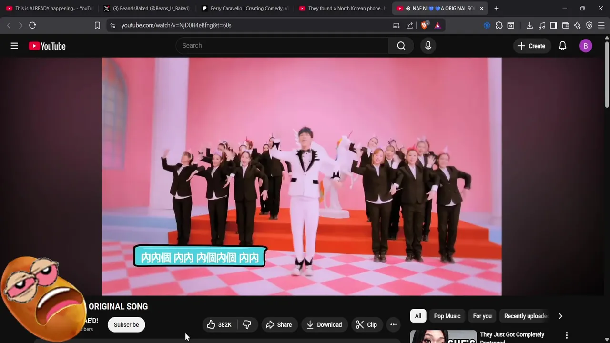The image size is (610, 343).
Task: Click the browser share page icon
Action: coord(410,25)
